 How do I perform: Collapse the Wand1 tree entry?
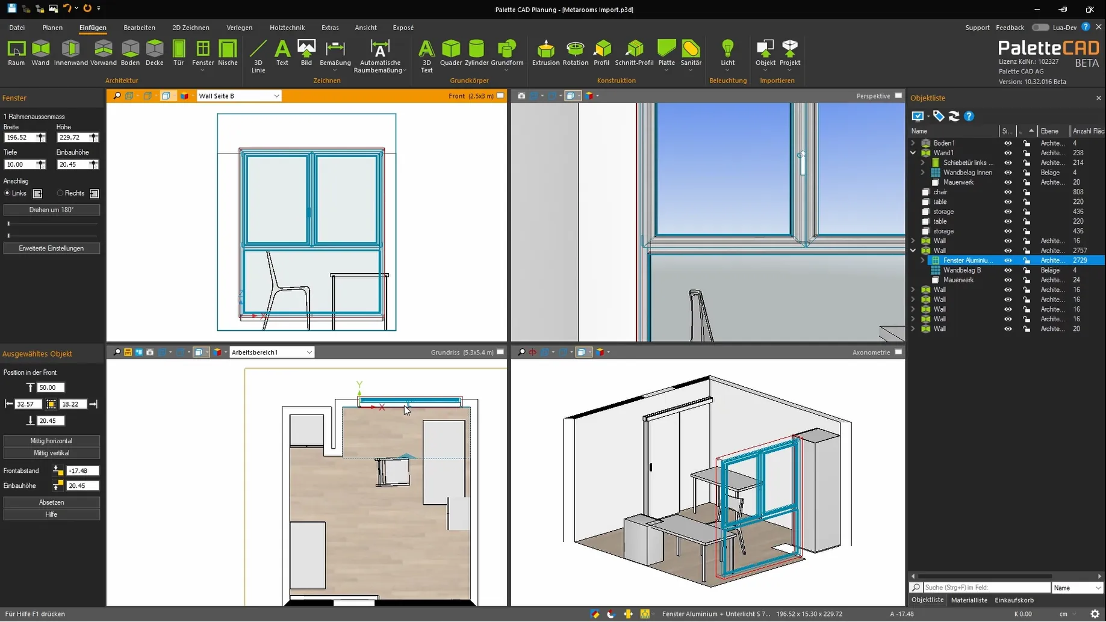[x=913, y=153]
